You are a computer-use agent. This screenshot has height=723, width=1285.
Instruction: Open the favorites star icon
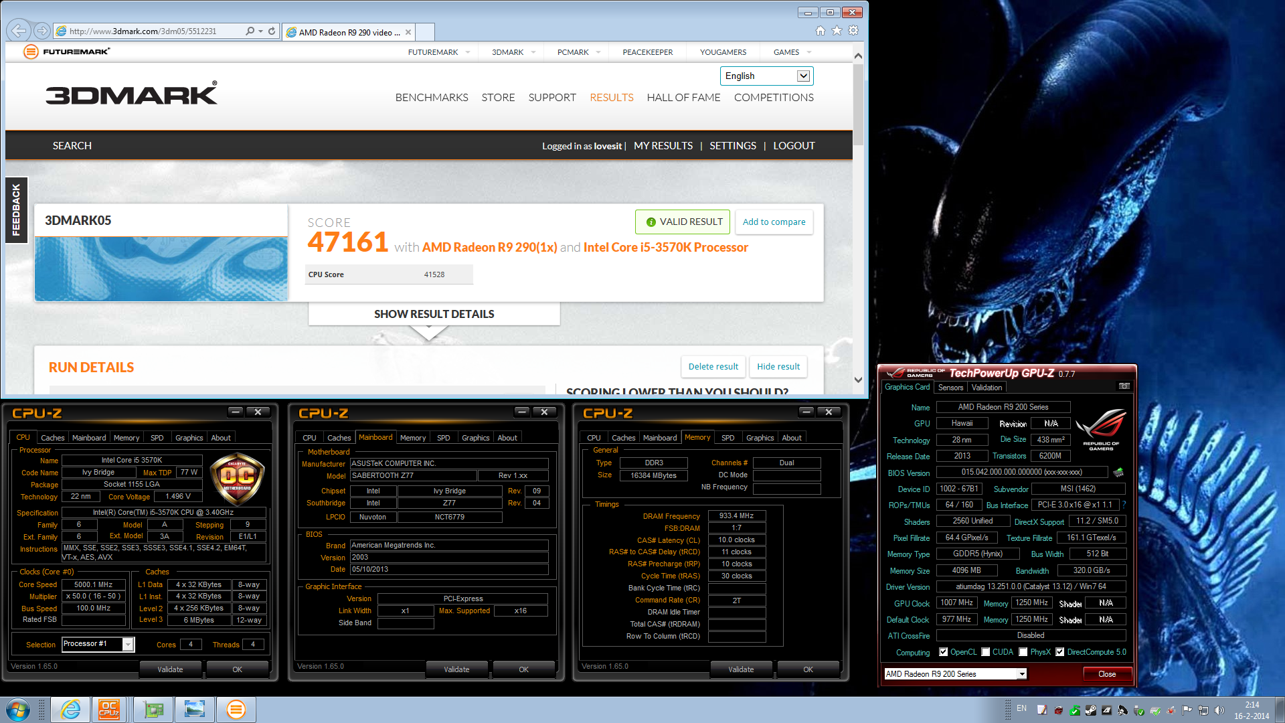click(x=837, y=31)
